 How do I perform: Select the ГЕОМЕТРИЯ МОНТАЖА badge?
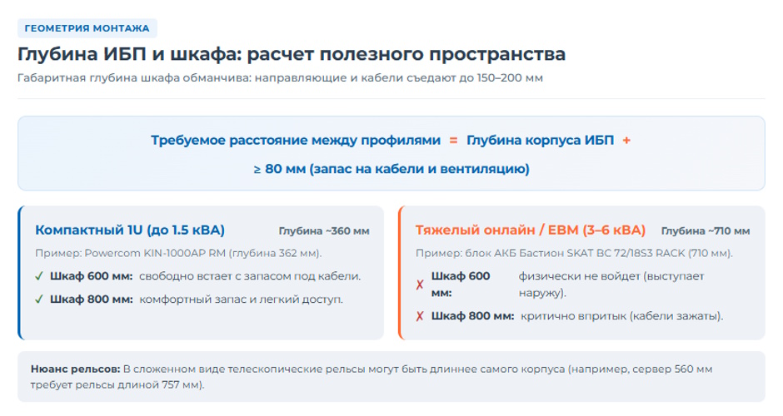[x=87, y=28]
